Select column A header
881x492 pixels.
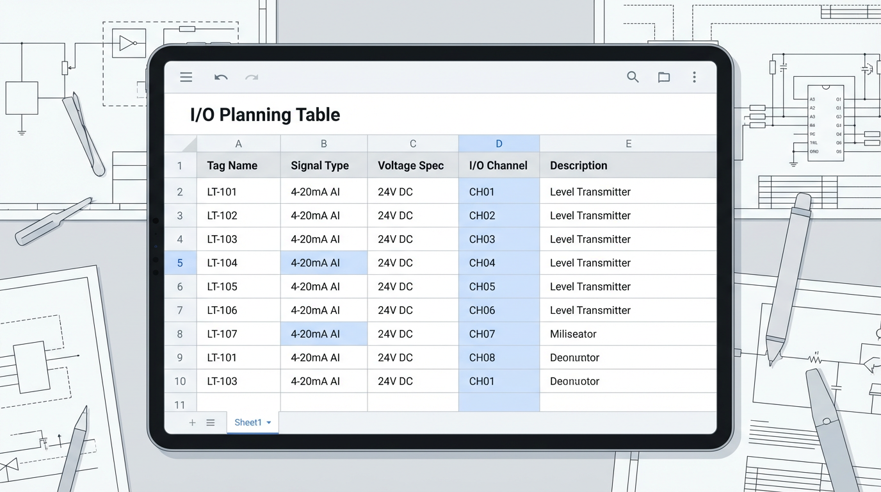click(x=238, y=144)
